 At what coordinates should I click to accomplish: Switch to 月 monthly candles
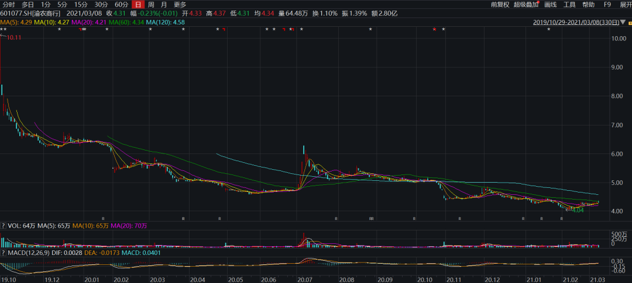click(163, 5)
